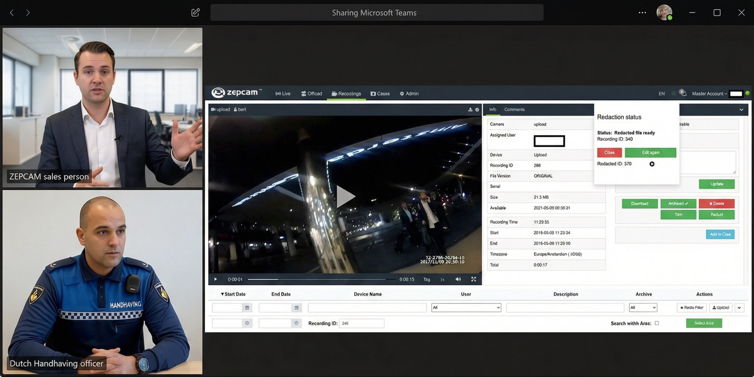Open the User filter dropdown
Viewport: 754px width, 377px height.
tap(466, 307)
